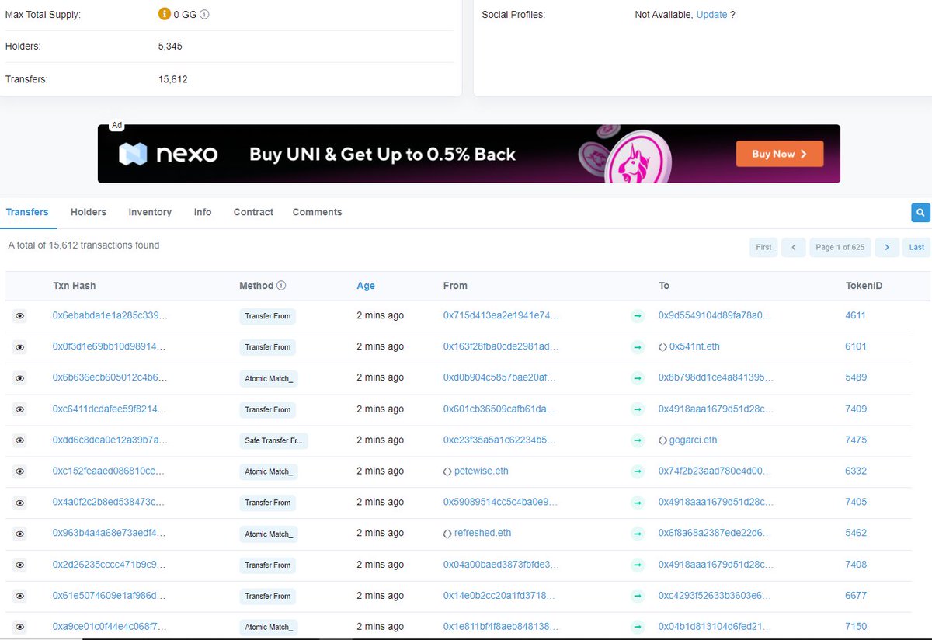This screenshot has width=932, height=640.
Task: Open recipient 0xc4293f52633b3603e6
Action: 715,596
